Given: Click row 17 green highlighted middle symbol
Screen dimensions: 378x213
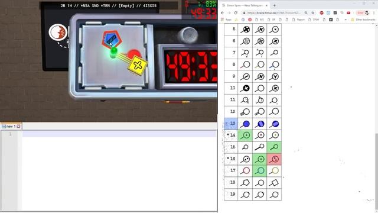Looking at the screenshot, I should click(260, 171).
